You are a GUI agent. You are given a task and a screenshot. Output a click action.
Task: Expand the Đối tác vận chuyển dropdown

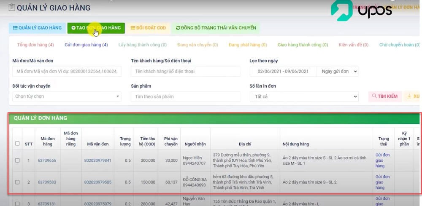tap(67, 96)
